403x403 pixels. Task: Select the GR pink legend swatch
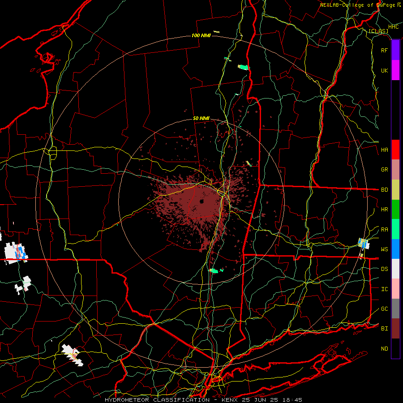[395, 170]
